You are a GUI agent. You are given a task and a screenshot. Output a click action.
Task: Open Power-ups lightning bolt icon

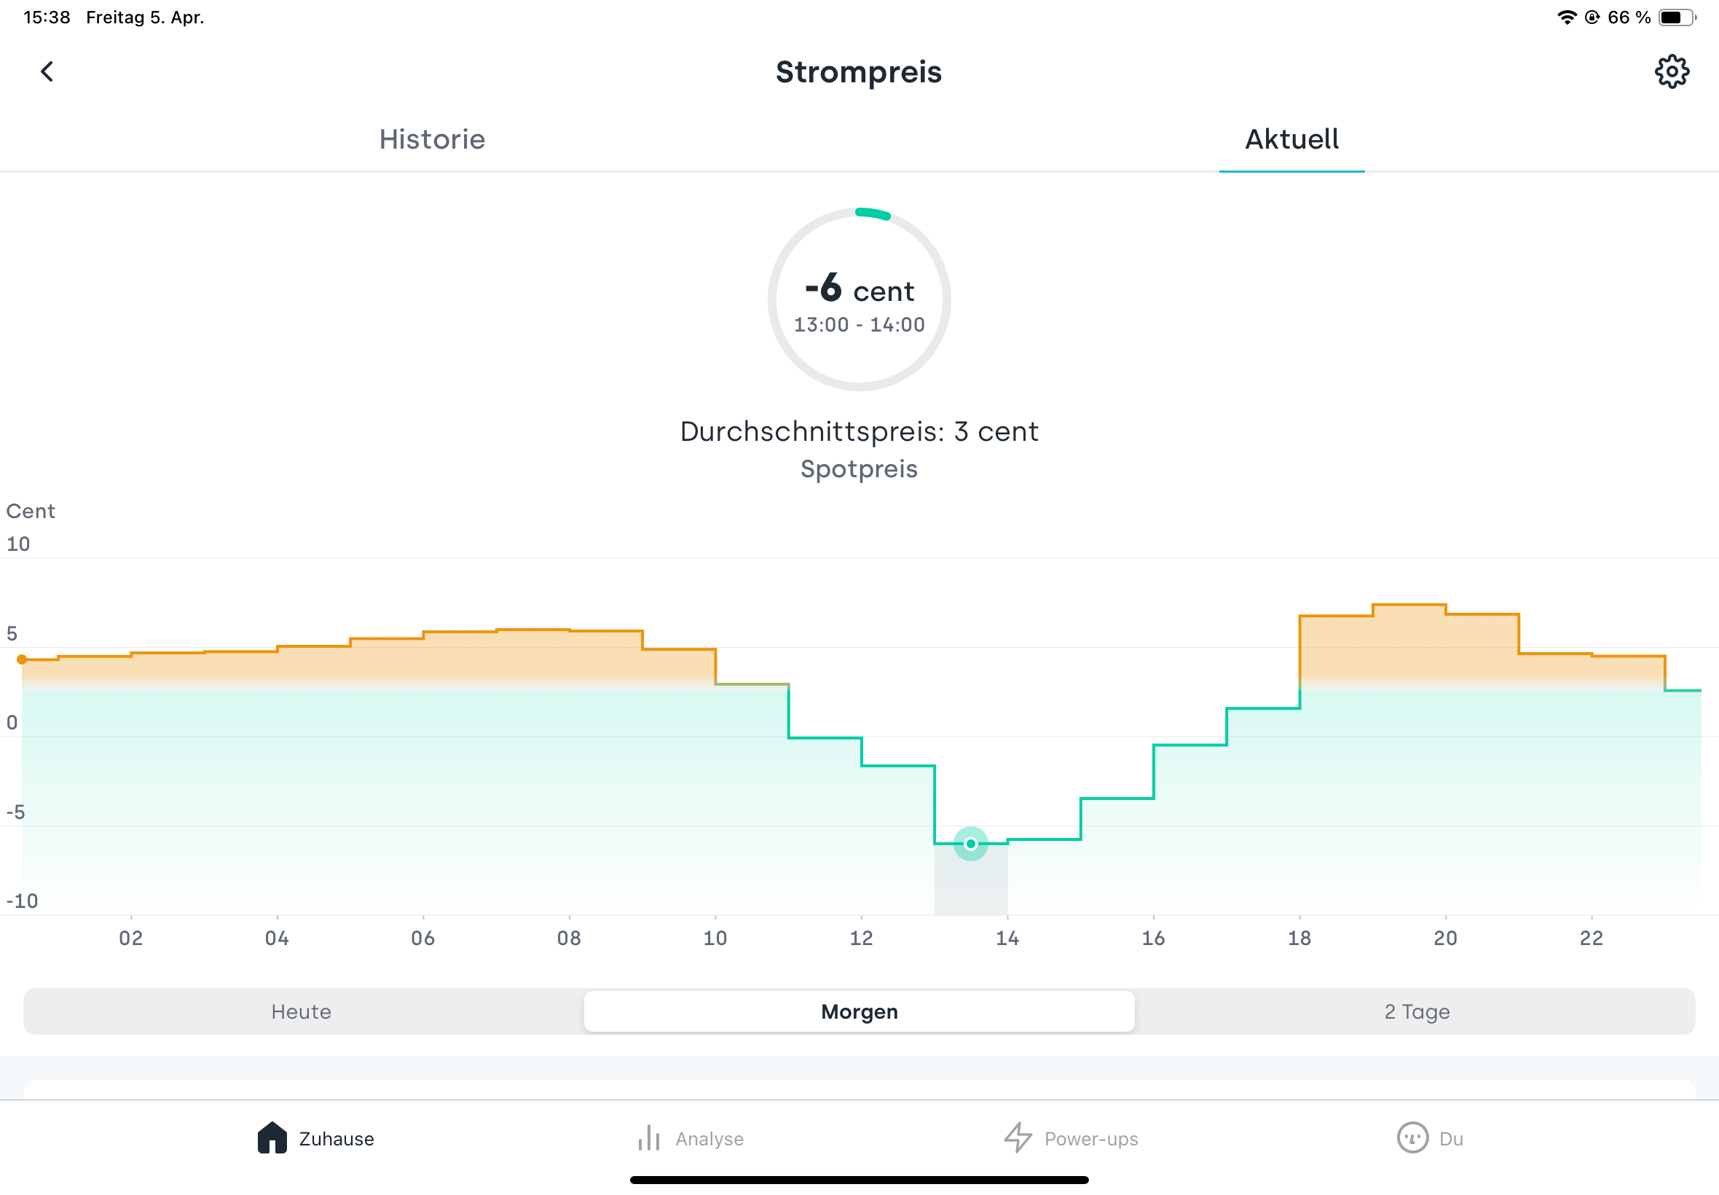coord(1018,1138)
